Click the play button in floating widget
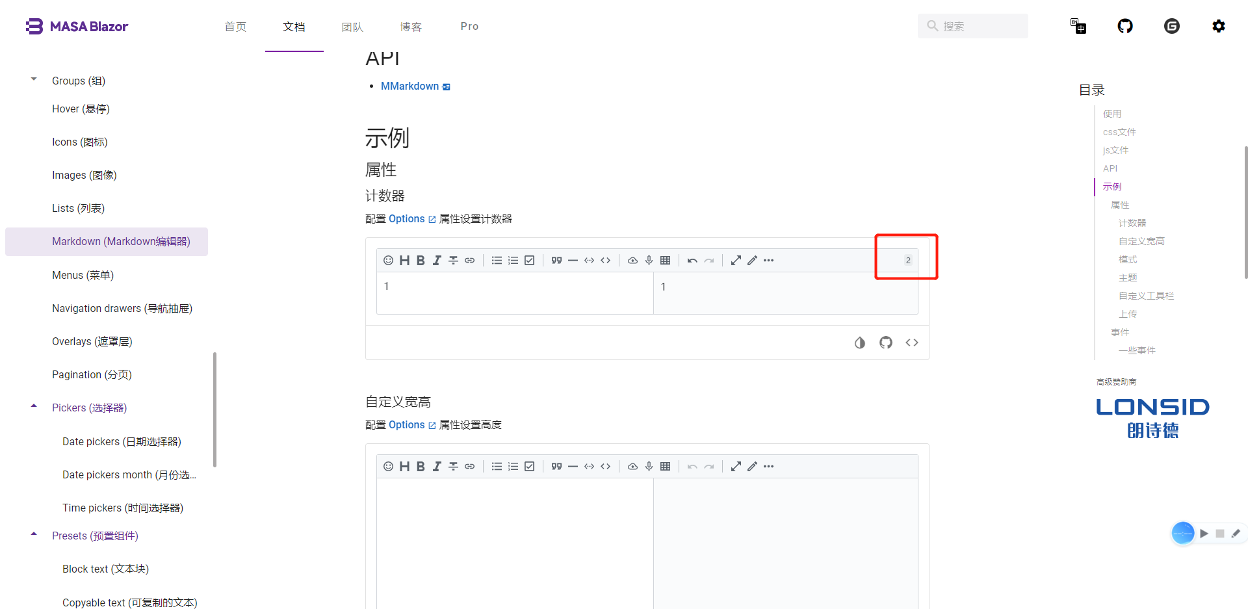Viewport: 1248px width, 609px height. tap(1204, 534)
